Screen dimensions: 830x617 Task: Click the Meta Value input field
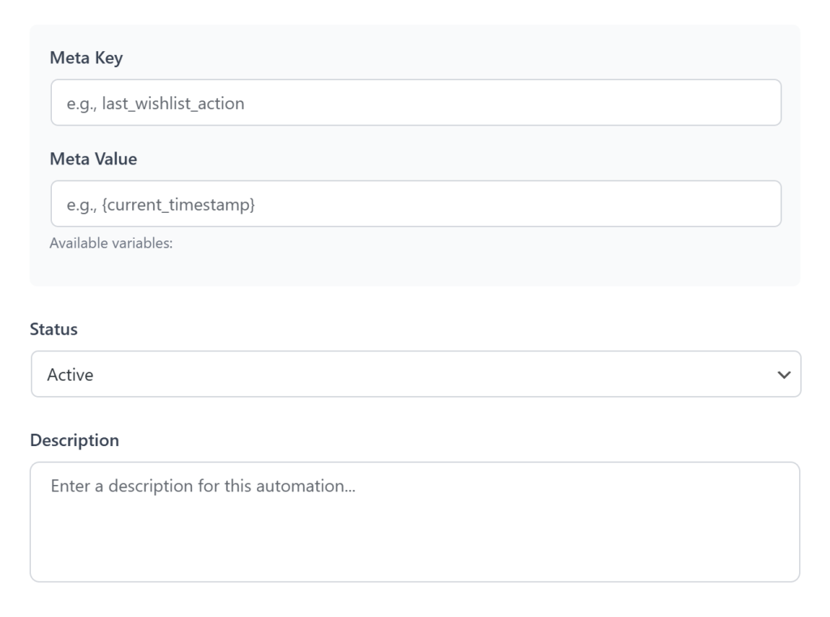415,205
